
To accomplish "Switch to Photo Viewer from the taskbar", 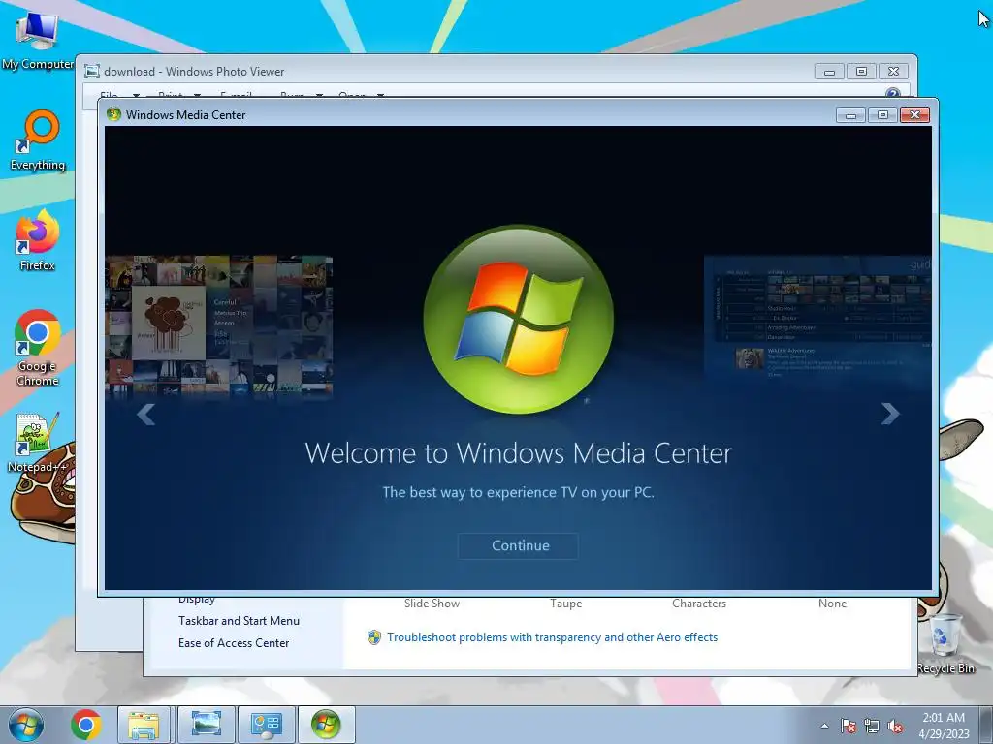I will [206, 725].
